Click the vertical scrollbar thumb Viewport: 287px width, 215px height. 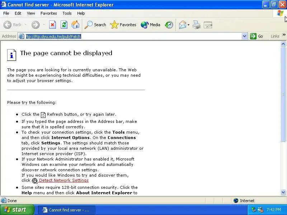(x=283, y=94)
